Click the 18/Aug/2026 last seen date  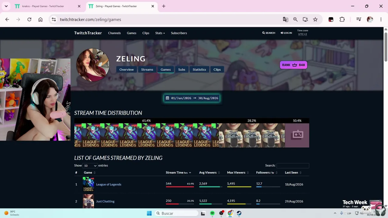coord(294,184)
